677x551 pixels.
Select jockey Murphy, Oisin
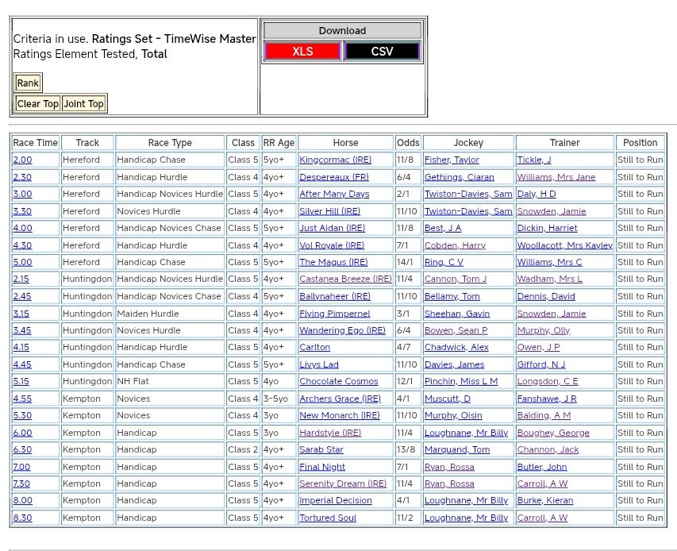pos(453,416)
